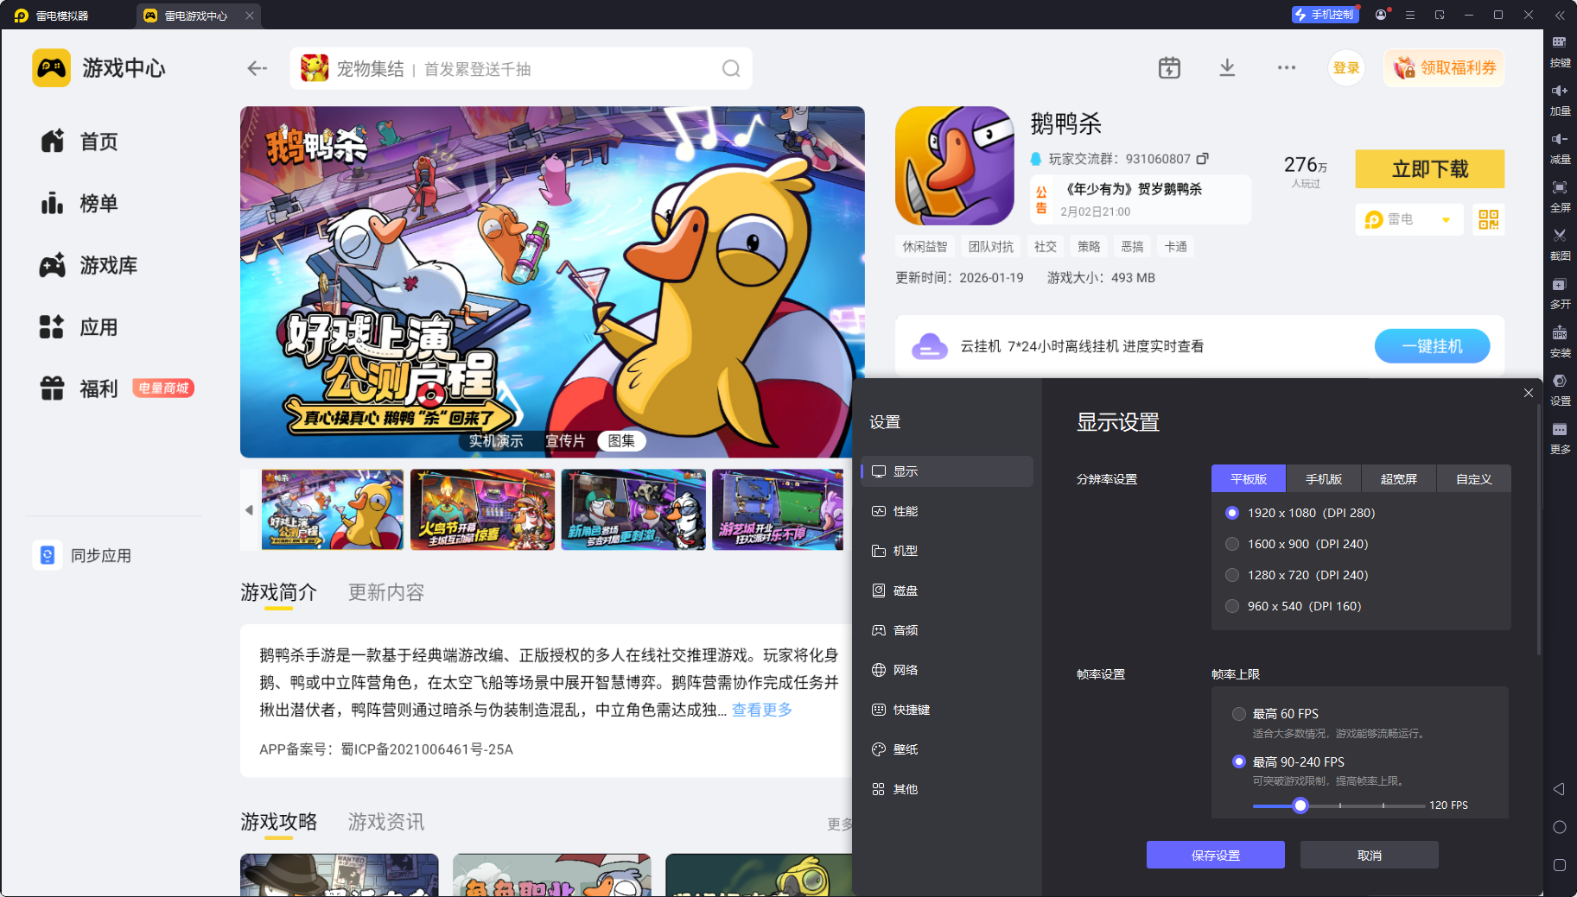This screenshot has width=1577, height=897.
Task: Open 音频 settings section
Action: tap(947, 630)
